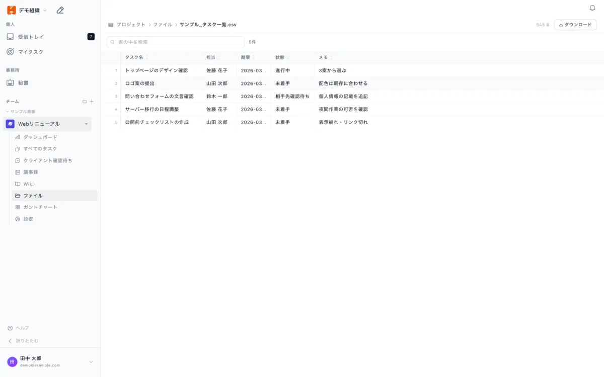Click the 5件 result count

point(252,42)
